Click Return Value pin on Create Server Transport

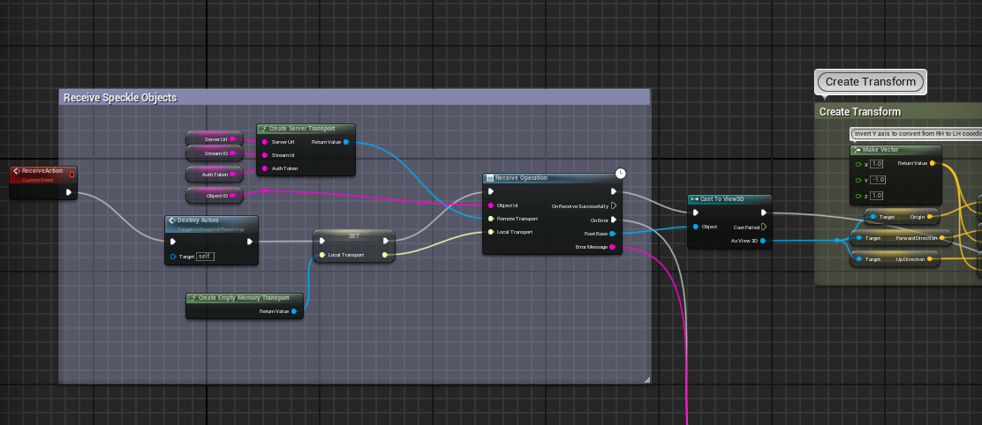click(x=346, y=142)
